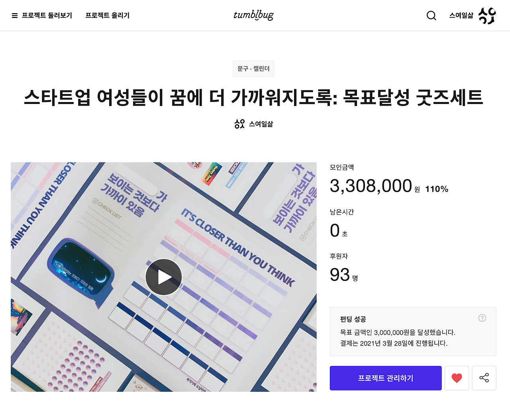The width and height of the screenshot is (510, 404).
Task: Click the creator logo beside 스여일삶 under the title
Action: coord(239,124)
